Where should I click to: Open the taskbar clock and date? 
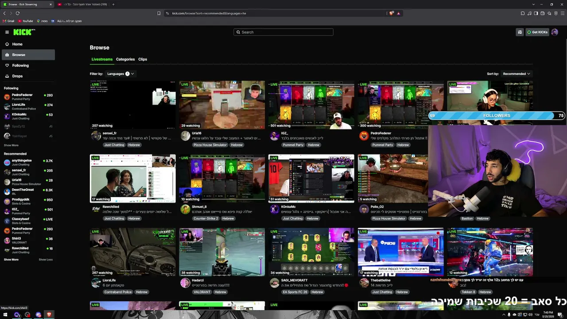[x=548, y=315]
